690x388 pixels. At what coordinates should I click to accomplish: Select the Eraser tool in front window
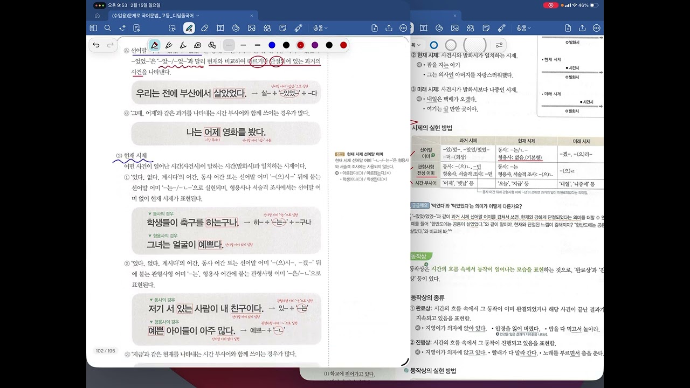click(x=204, y=28)
